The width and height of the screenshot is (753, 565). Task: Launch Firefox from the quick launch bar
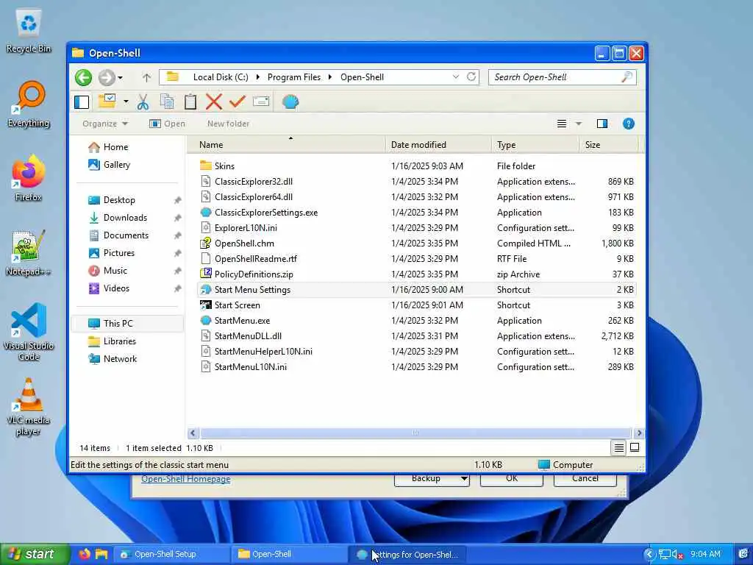pyautogui.click(x=85, y=554)
